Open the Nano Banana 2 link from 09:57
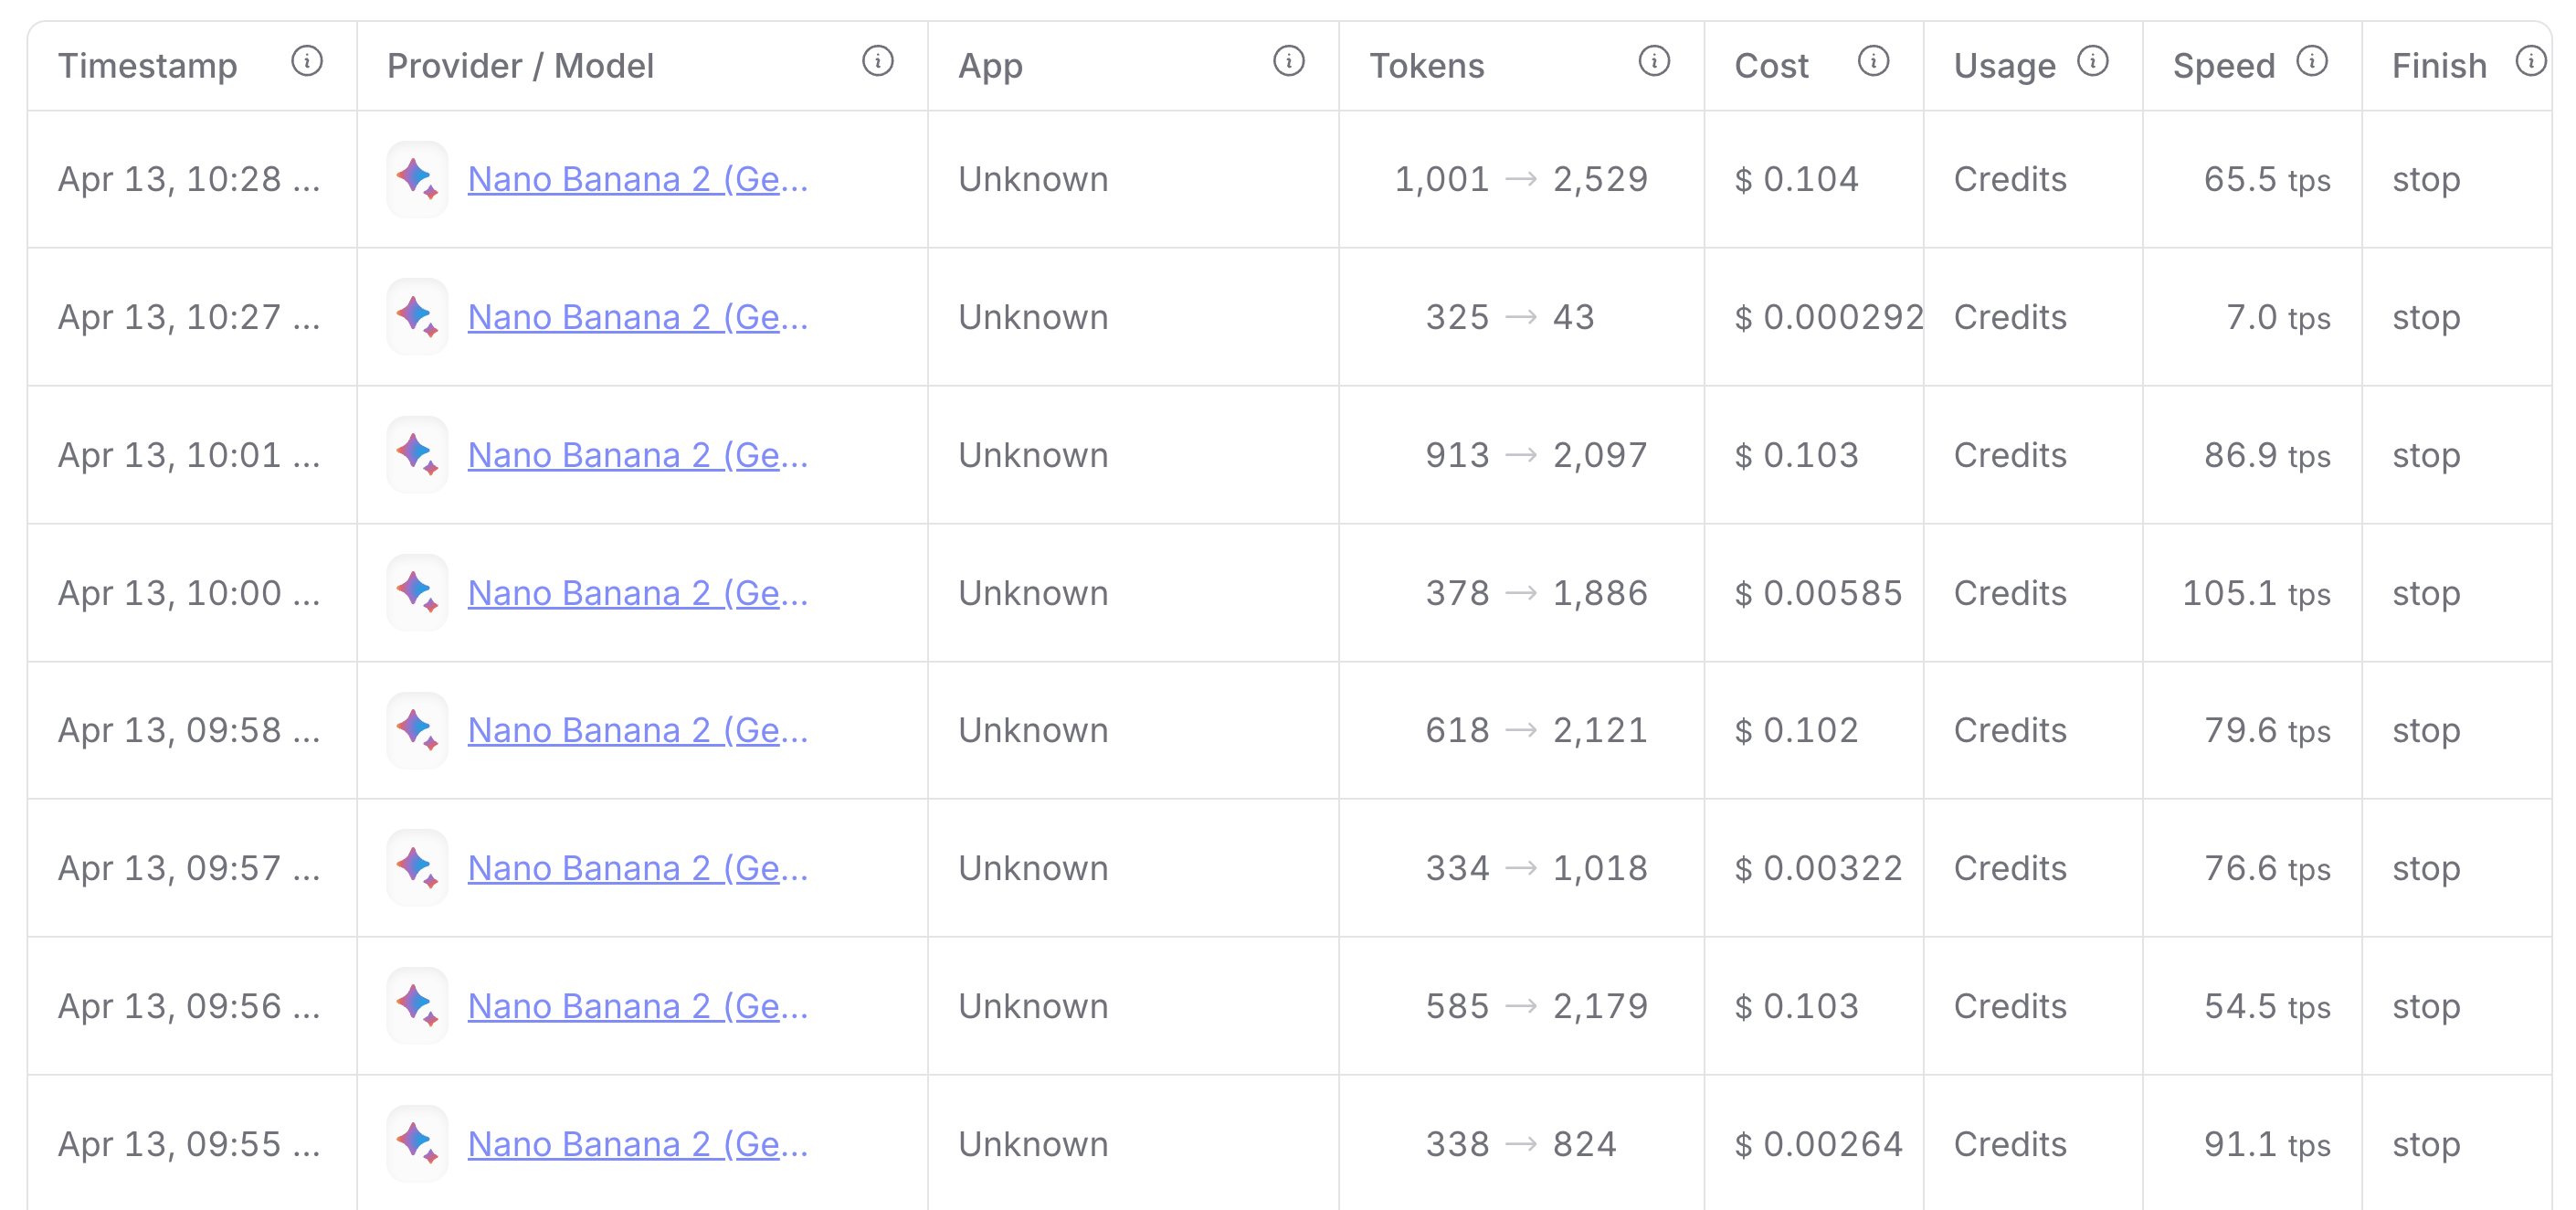The width and height of the screenshot is (2576, 1210). [637, 869]
